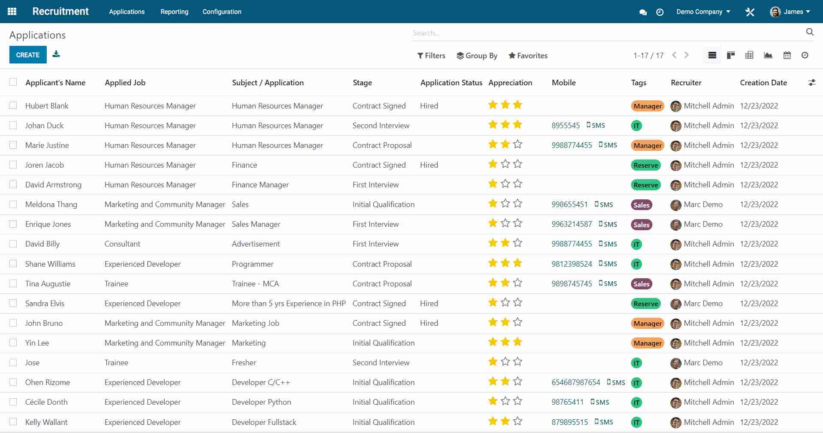823x433 pixels.
Task: Check the David Armstrong row checkbox
Action: (x=13, y=184)
